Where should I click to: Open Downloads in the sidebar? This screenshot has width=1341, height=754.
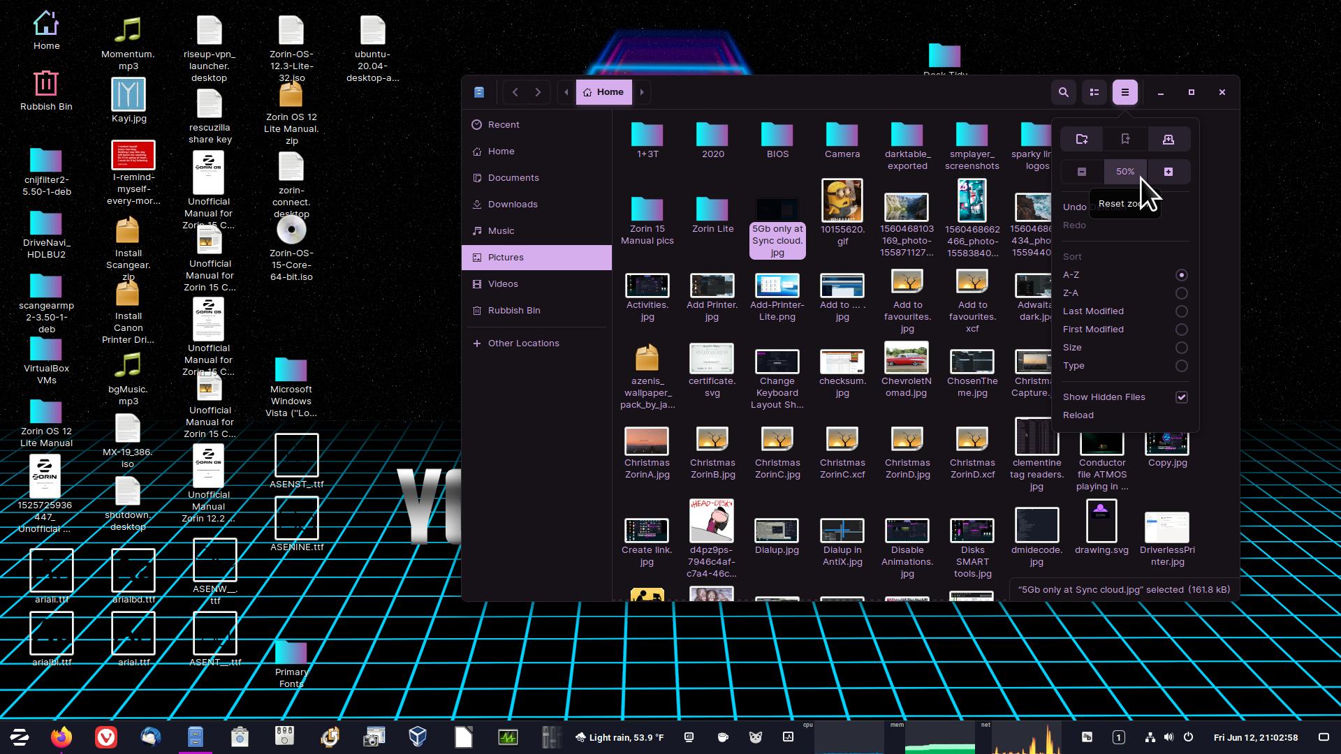(512, 205)
